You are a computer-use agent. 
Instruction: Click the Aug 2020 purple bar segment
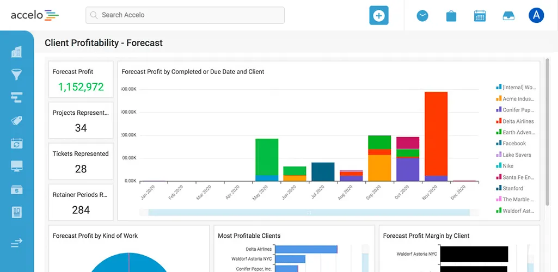click(x=351, y=178)
